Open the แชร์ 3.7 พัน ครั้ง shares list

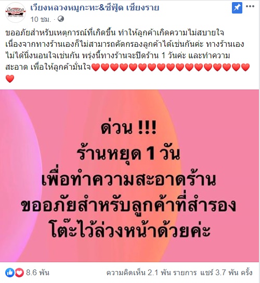(x=226, y=273)
